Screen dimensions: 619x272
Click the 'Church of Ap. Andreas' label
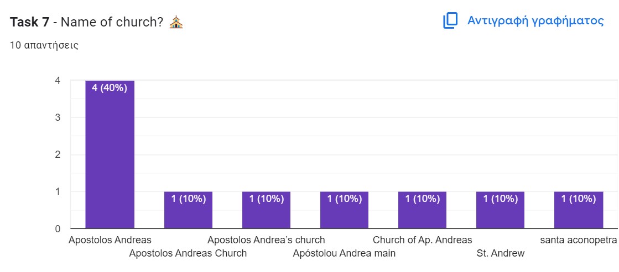(x=422, y=240)
